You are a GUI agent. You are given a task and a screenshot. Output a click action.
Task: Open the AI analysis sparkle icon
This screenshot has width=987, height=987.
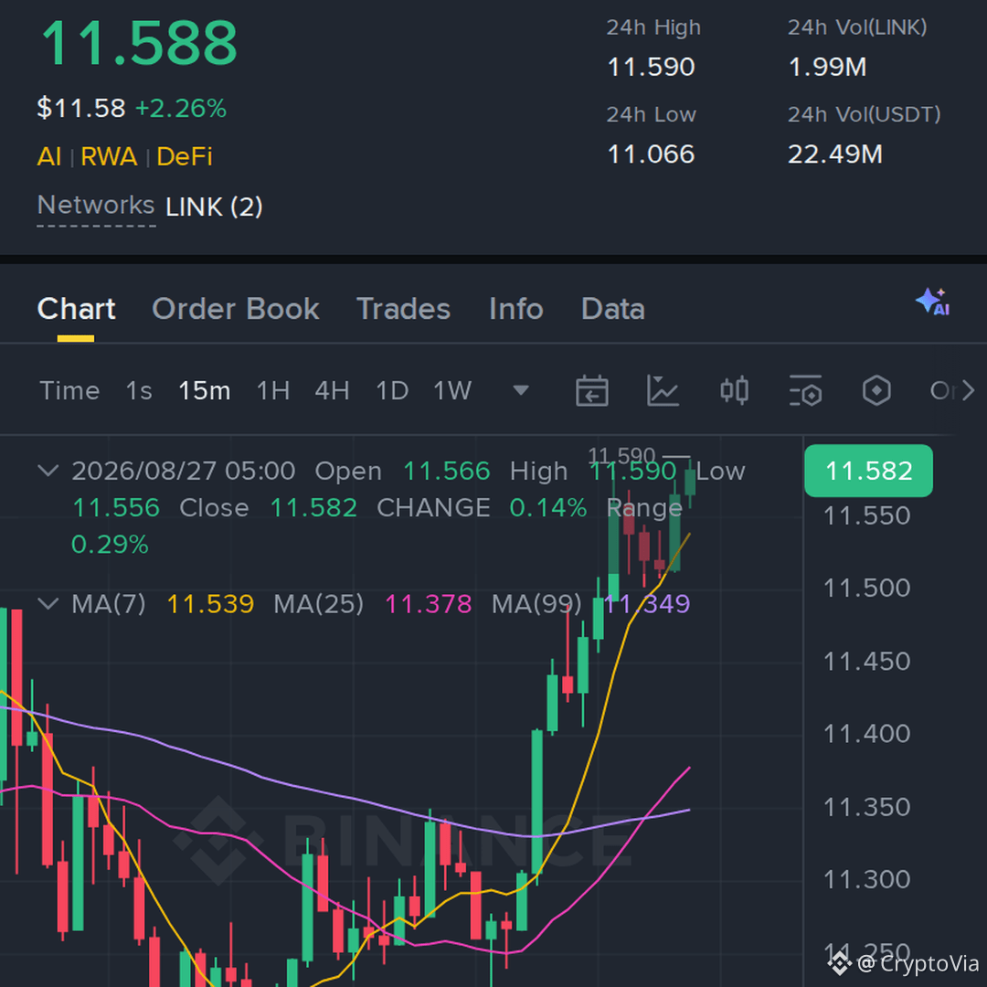933,302
